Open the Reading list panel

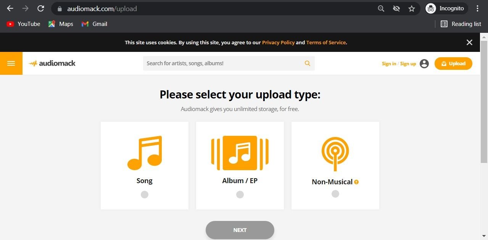[461, 24]
